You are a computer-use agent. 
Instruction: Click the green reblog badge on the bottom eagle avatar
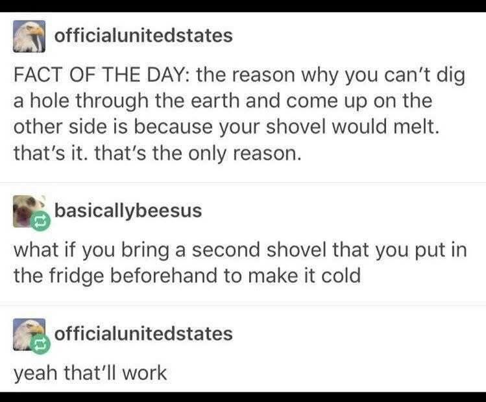40,344
